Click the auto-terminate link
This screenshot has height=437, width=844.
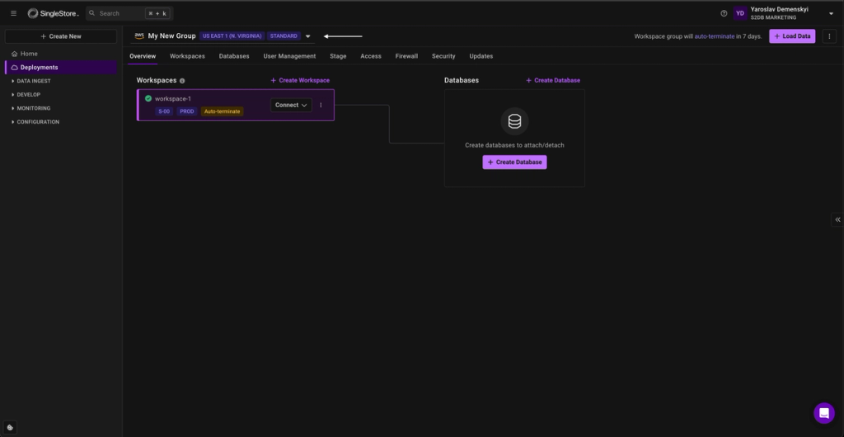[x=714, y=36]
